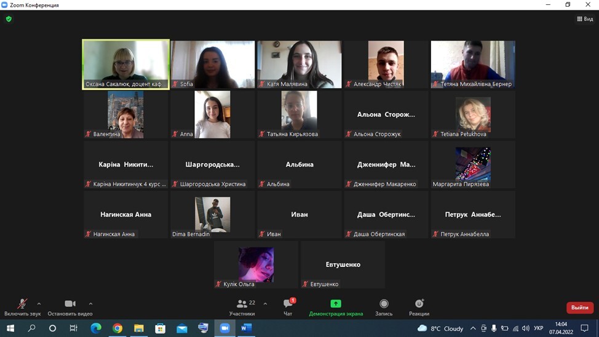The height and width of the screenshot is (337, 599).
Task: Select Татьяна Кирьязова video tile
Action: click(299, 114)
